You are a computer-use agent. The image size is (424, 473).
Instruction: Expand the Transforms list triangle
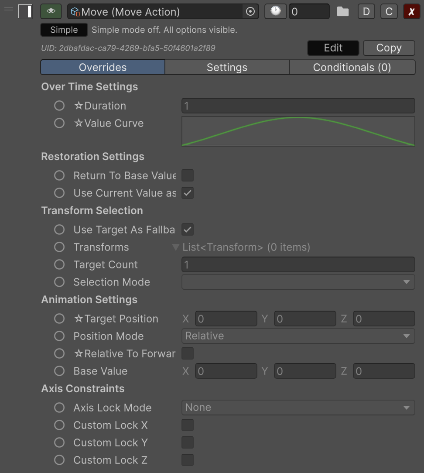tap(176, 247)
